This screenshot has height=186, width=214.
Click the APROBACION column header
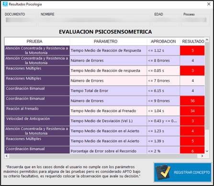pos(163,42)
